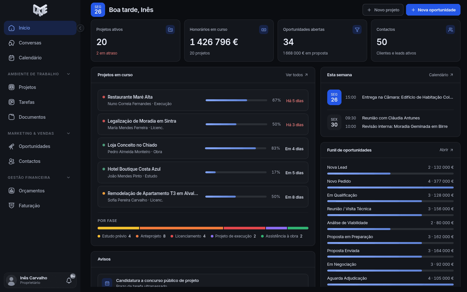The image size is (467, 292).
Task: Click the folder icon on Projetos ativos card
Action: click(x=170, y=30)
